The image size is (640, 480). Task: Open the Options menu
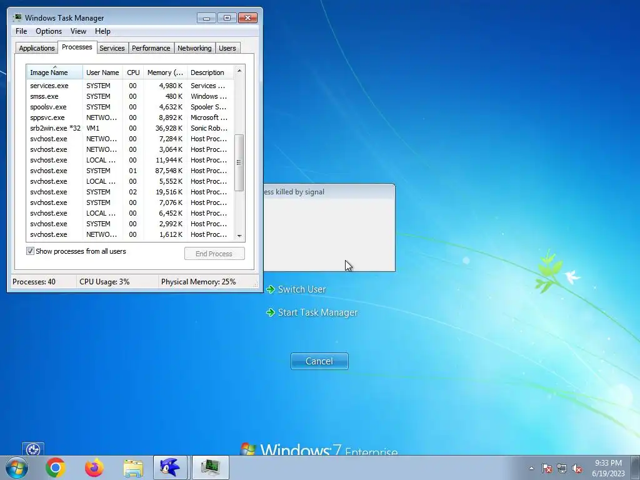point(49,31)
